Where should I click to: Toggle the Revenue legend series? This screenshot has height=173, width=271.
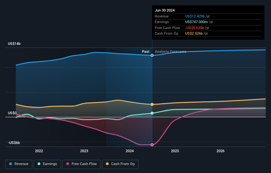[x=19, y=164]
